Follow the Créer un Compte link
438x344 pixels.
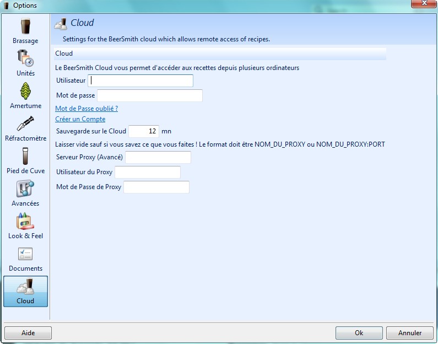point(80,119)
